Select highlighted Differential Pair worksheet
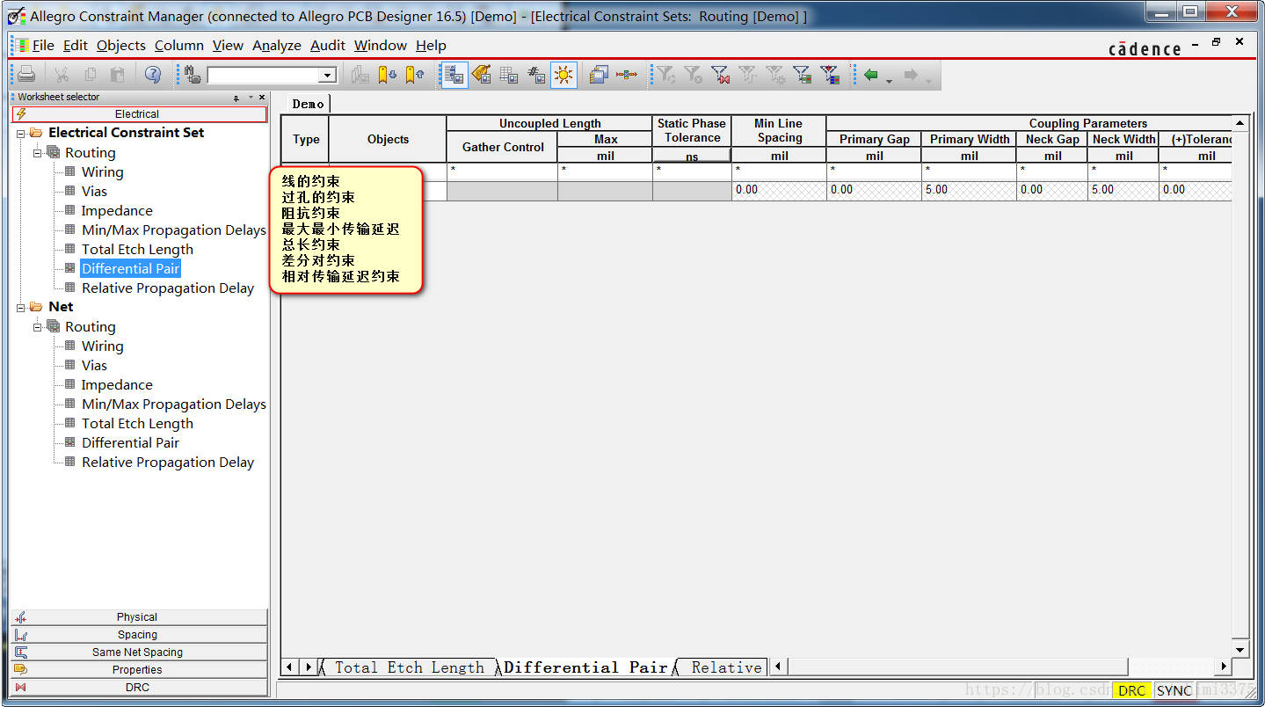Viewport: 1265px width, 707px height. coord(130,269)
